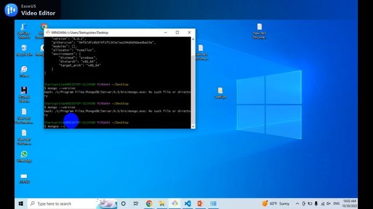The height and width of the screenshot is (209, 373).
Task: Click the "target_arch": "x86_64" terminal line
Action: (80, 65)
